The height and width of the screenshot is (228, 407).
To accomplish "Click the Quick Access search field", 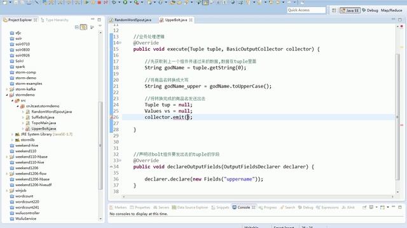I will click(x=307, y=10).
